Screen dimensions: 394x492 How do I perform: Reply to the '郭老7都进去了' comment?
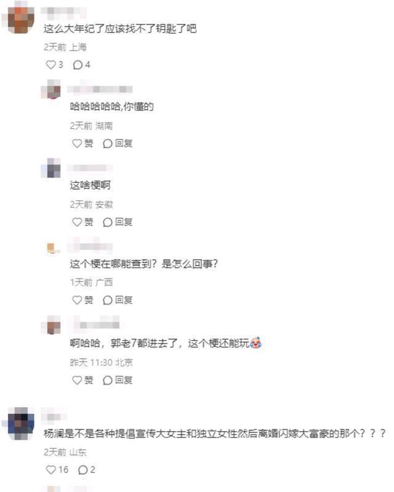[118, 381]
